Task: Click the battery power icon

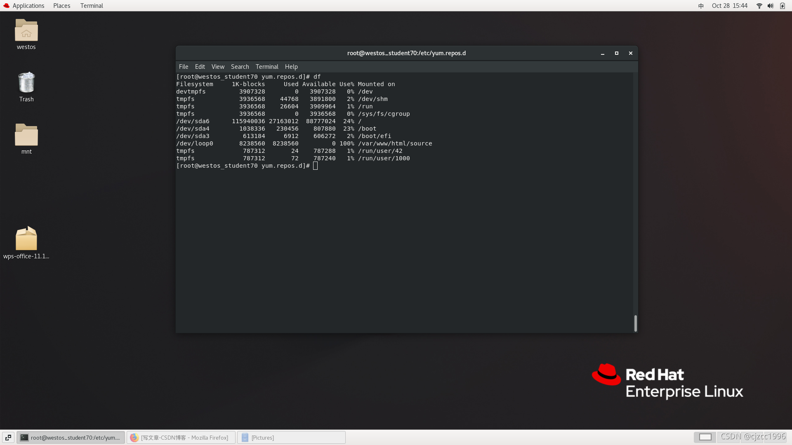Action: tap(783, 6)
